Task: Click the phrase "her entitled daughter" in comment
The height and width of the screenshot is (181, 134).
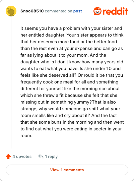Action: pos(43,35)
